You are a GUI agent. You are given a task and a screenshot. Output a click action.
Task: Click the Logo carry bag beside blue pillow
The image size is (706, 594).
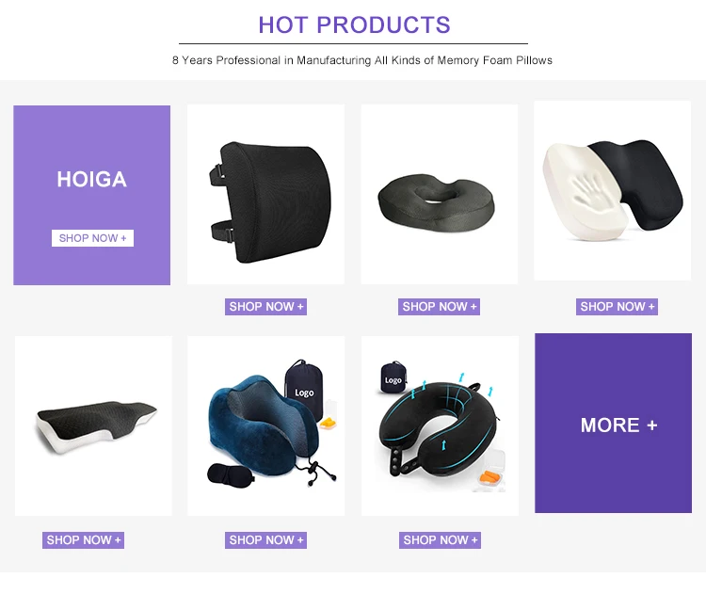[x=304, y=390]
